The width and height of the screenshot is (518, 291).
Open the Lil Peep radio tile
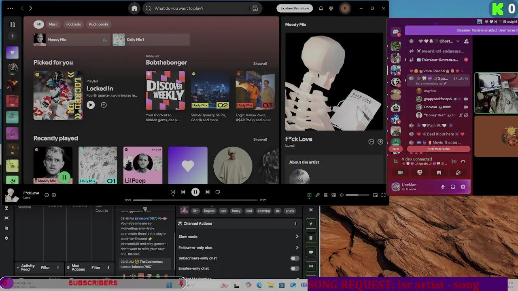(x=143, y=165)
